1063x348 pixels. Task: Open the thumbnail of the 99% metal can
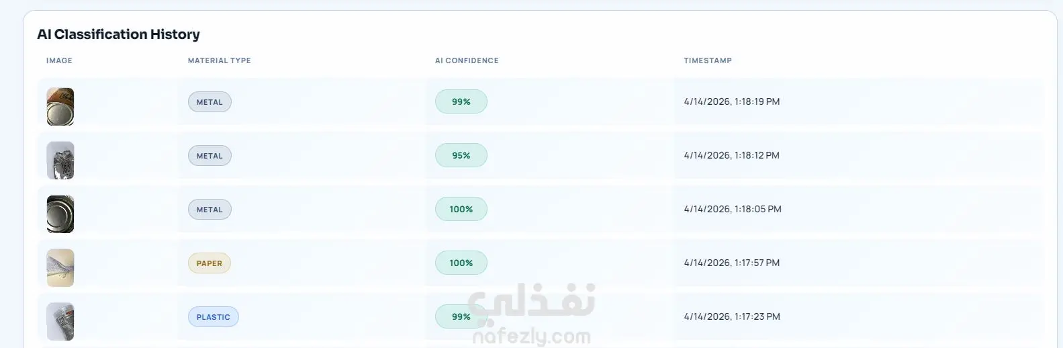click(60, 107)
